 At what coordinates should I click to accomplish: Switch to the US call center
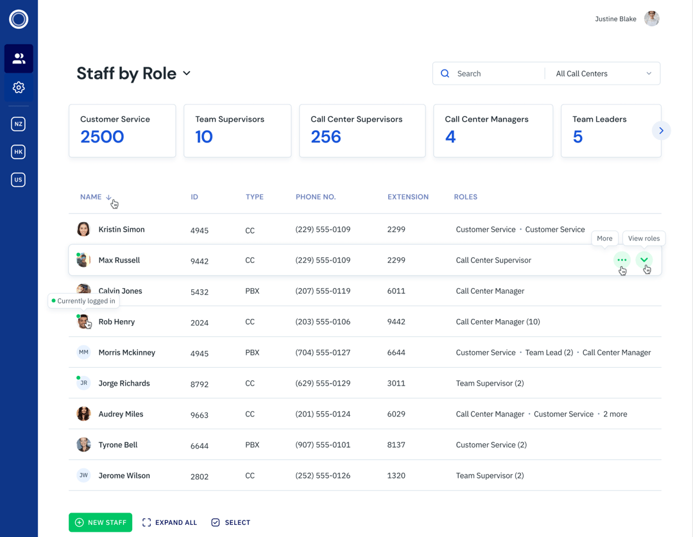(18, 180)
